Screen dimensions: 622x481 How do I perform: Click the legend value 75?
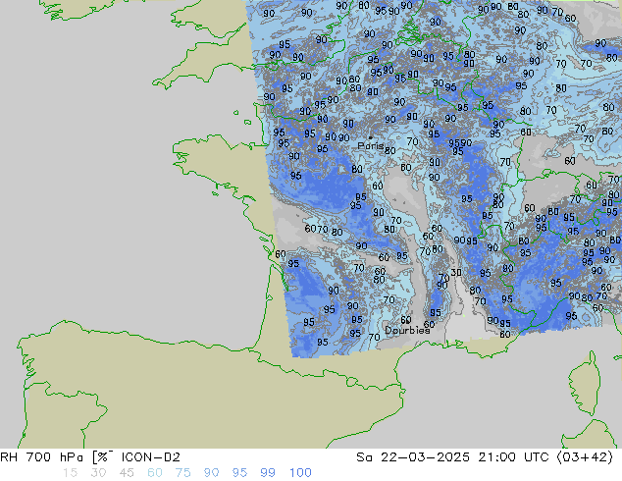[182, 473]
